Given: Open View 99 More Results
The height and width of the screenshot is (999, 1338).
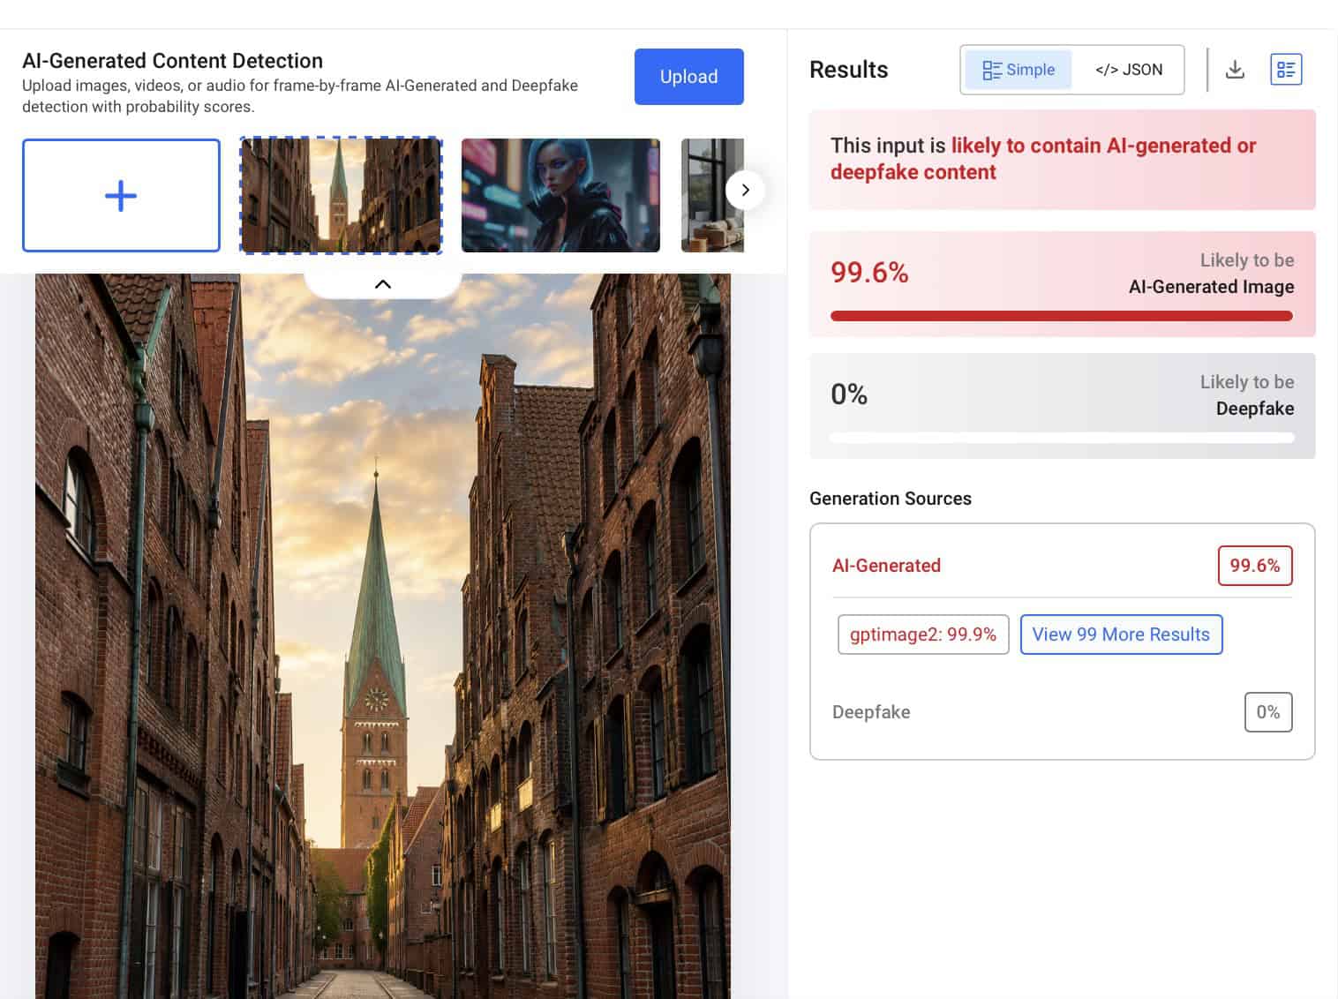Looking at the screenshot, I should point(1121,635).
